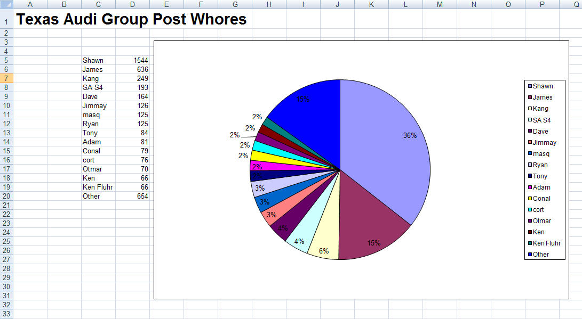Select the cell with value 1544
The width and height of the screenshot is (582, 319).
(x=132, y=60)
